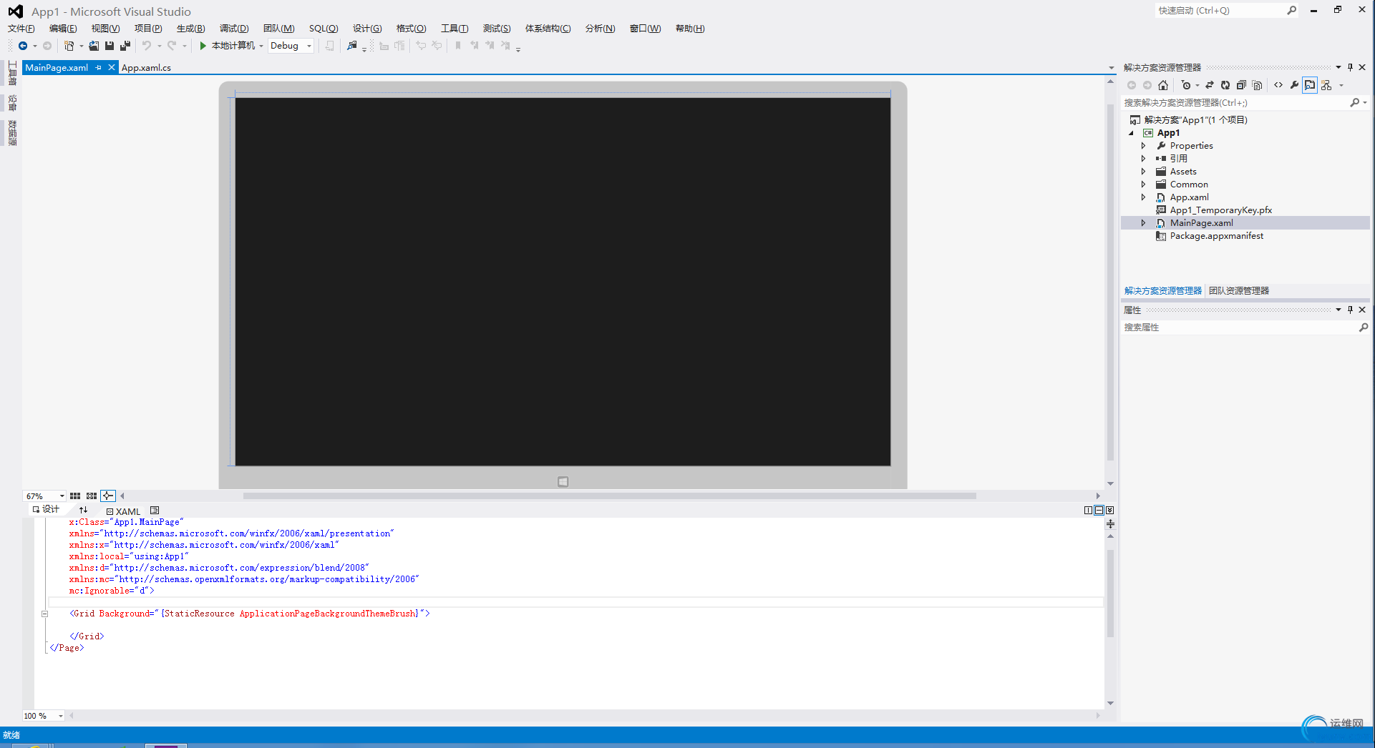Click the Save All toolbar icon

click(x=125, y=45)
